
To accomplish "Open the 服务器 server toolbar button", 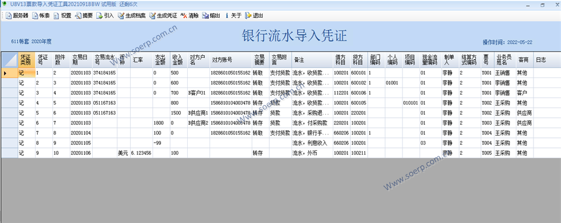I will pyautogui.click(x=17, y=16).
